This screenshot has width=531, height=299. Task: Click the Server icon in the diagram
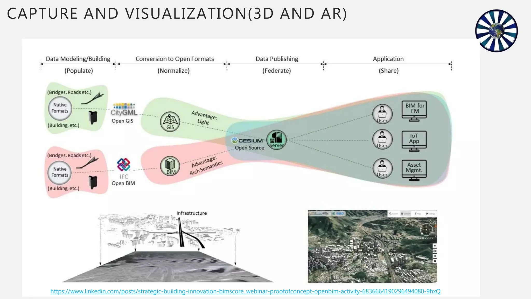click(276, 140)
